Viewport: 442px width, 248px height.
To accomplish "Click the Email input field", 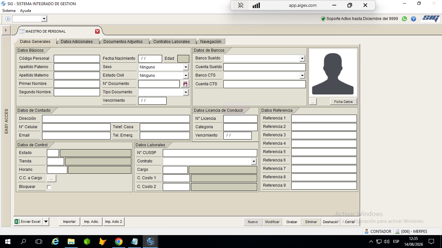I will coord(76,136).
